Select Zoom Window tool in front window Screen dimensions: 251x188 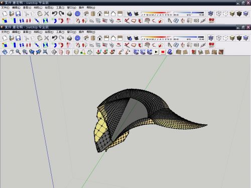[x=25, y=52]
